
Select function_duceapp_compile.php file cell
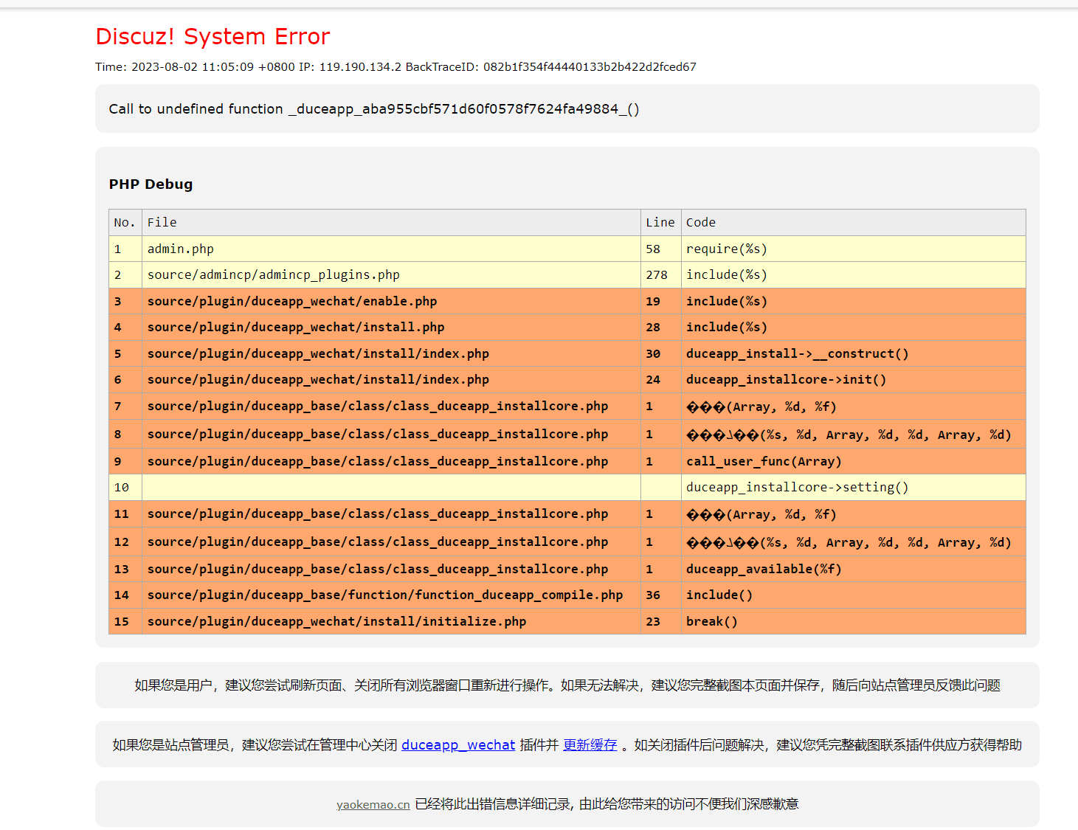pos(391,595)
